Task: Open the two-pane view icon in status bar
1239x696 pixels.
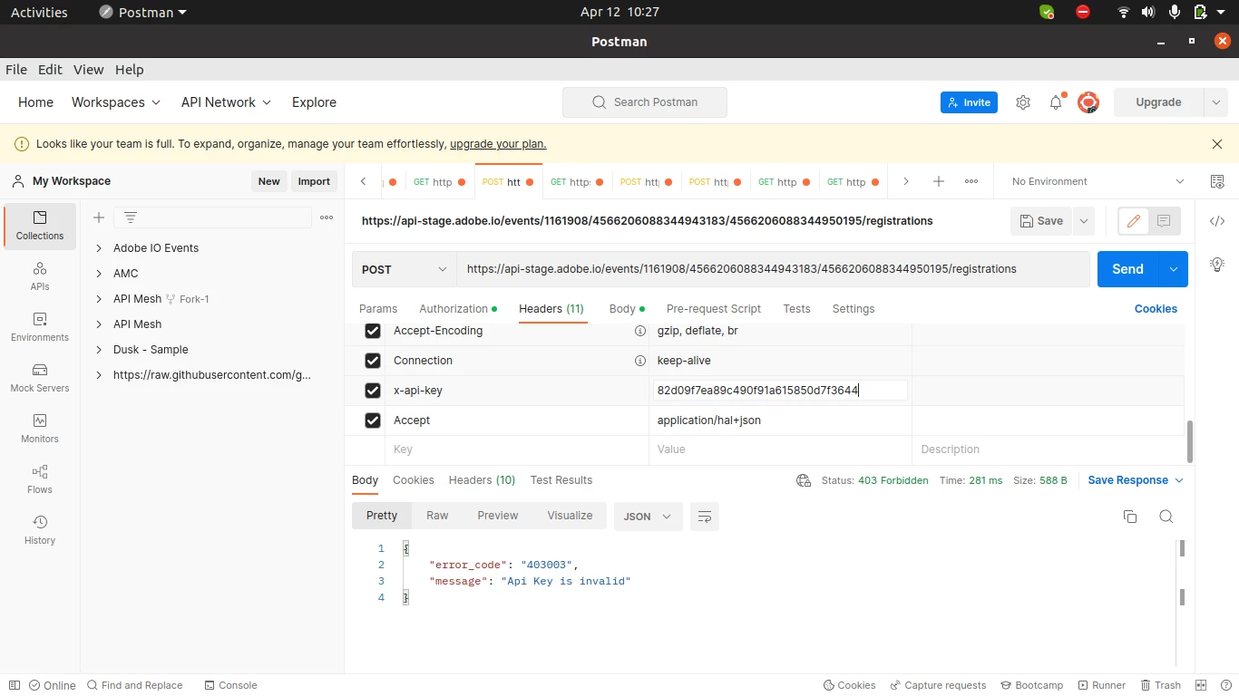Action: click(1201, 685)
